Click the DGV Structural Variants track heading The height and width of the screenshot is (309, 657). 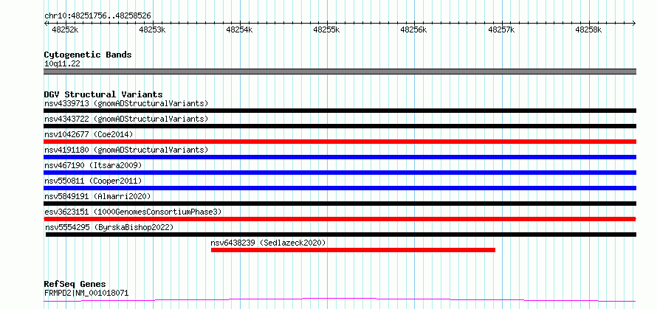click(103, 94)
